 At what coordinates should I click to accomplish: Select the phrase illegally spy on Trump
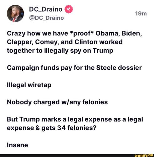point(79,51)
